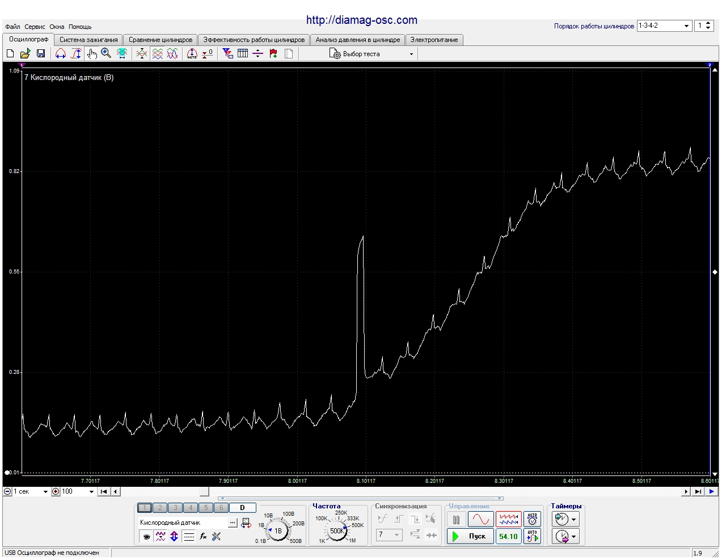Open the Выбор теста dropdown

[372, 54]
